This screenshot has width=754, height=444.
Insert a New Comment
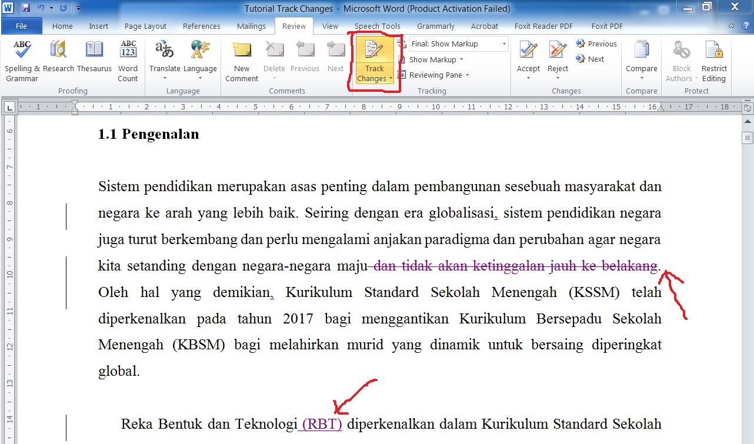tap(242, 51)
